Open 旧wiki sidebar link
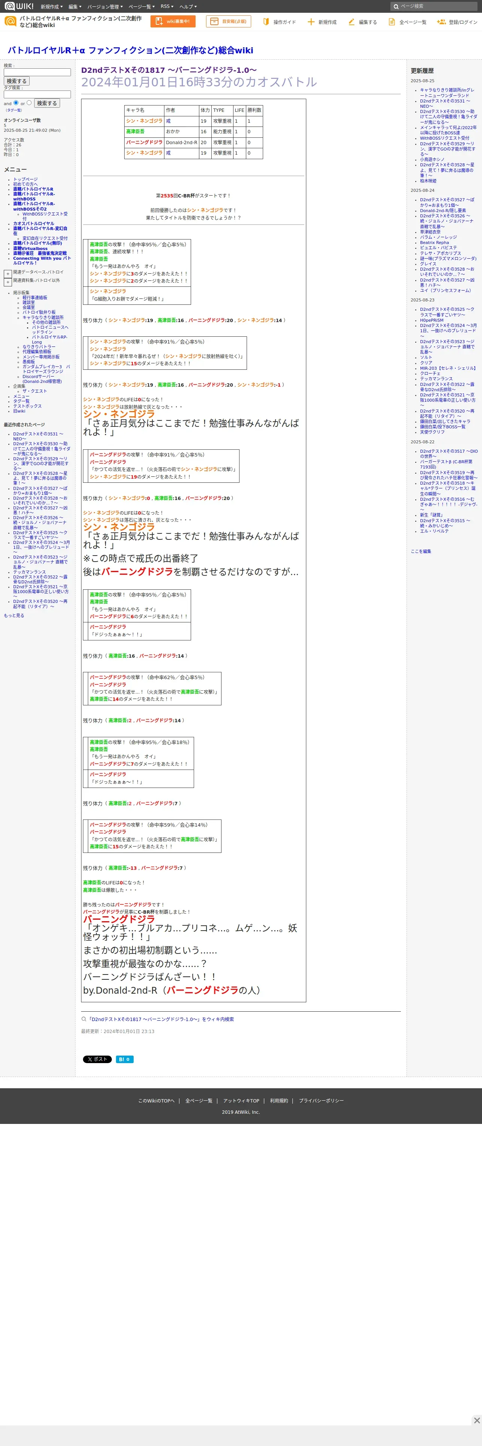The width and height of the screenshot is (482, 1446). (19, 411)
